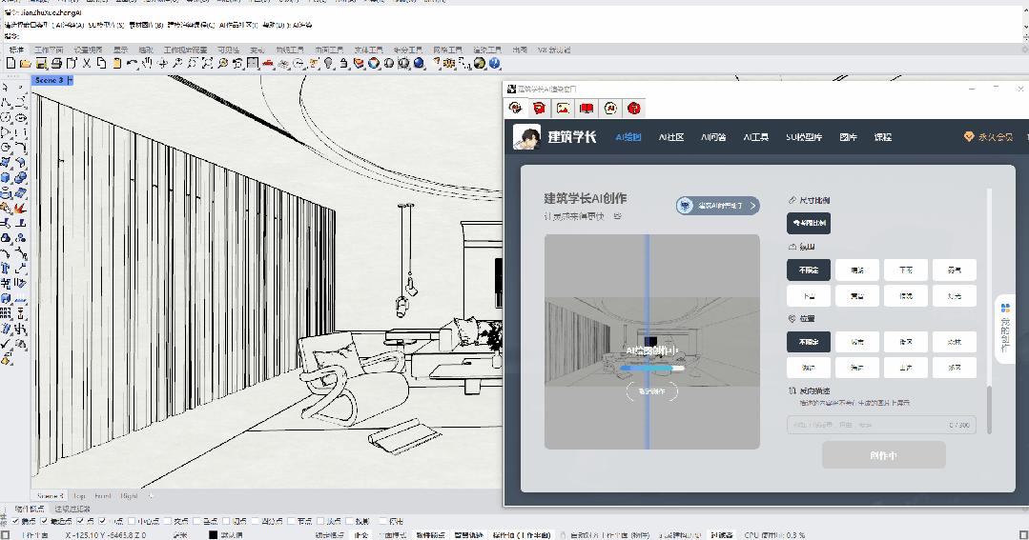This screenshot has width=1029, height=540.
Task: Click the light bulb show/hide objects icon
Action: coord(329,63)
